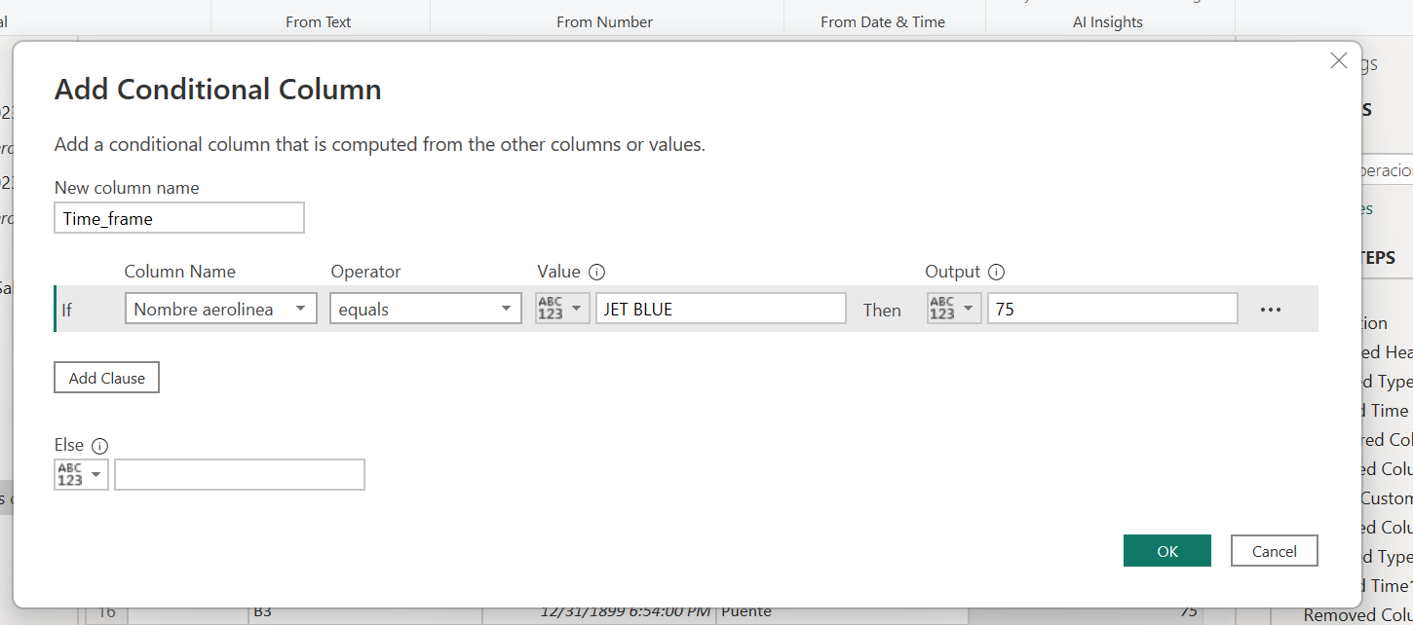Click the empty Else value field
This screenshot has width=1413, height=625.
240,474
